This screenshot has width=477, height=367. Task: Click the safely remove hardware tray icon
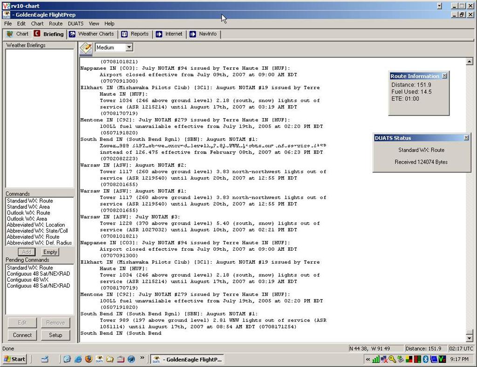401,360
